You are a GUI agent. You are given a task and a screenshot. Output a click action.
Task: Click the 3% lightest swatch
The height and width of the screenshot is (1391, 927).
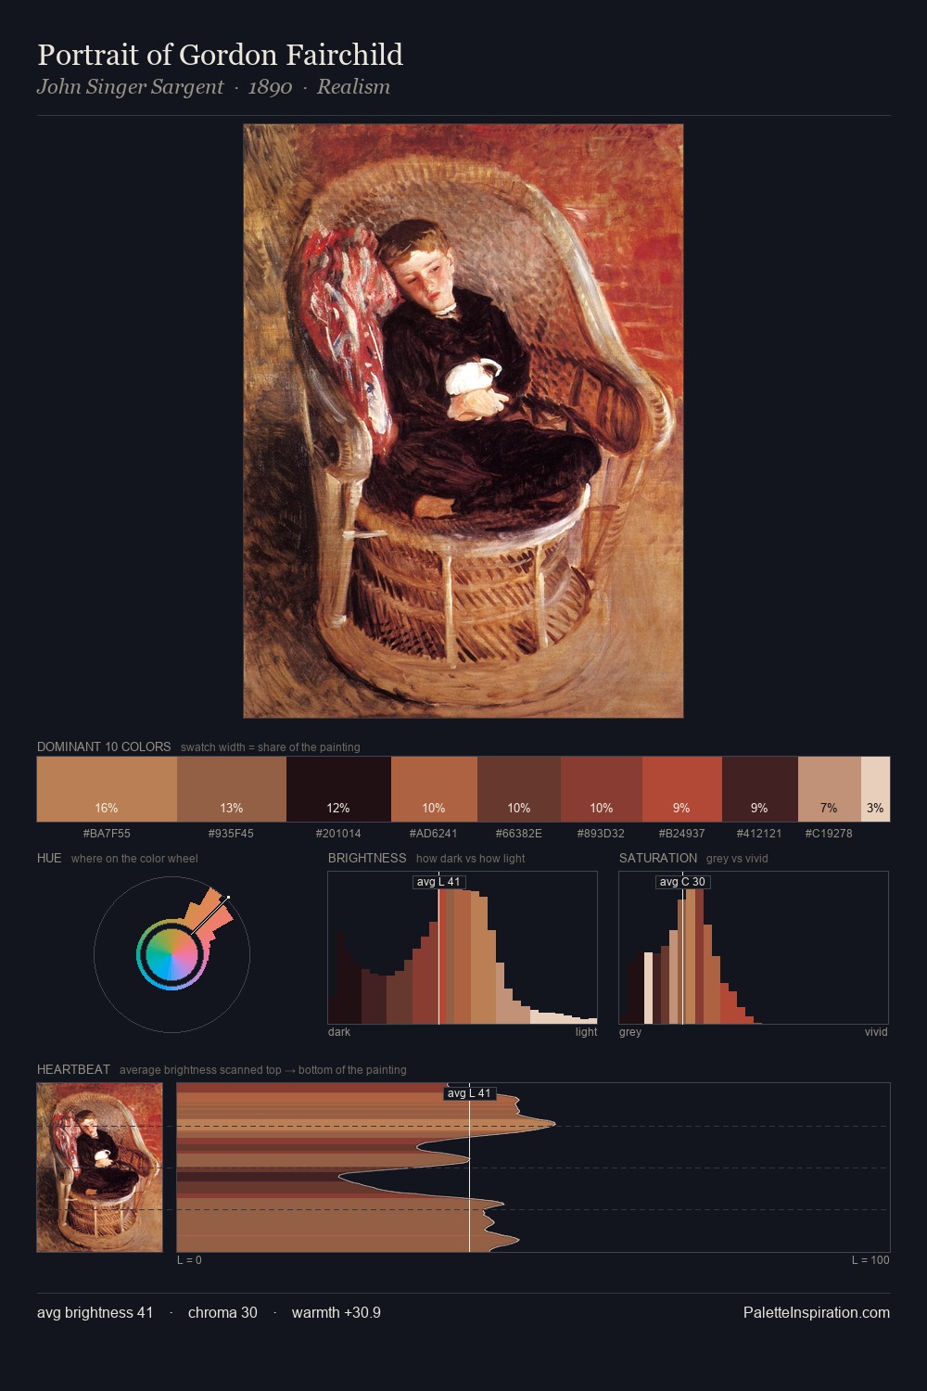[x=875, y=789]
